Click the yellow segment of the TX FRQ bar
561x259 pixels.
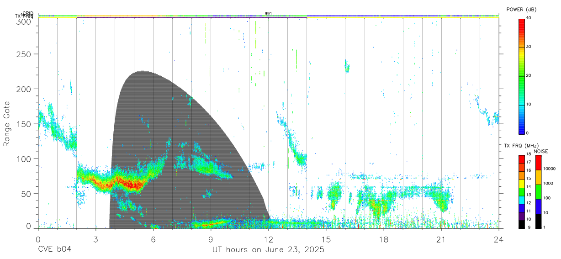pyautogui.click(x=521, y=184)
